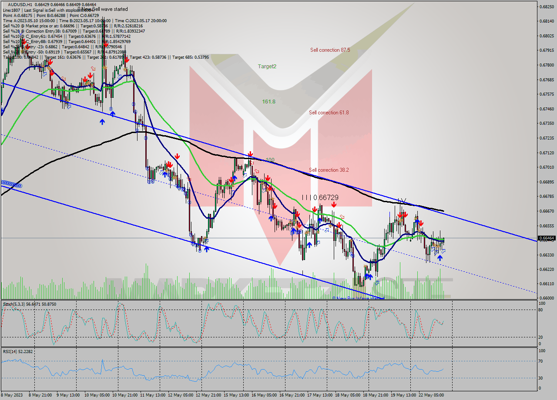Click the '22 May 05:00' time label

click(x=431, y=395)
